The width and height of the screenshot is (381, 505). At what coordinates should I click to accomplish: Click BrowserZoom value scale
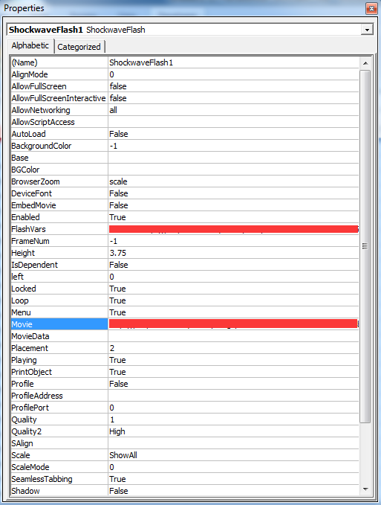(x=233, y=181)
